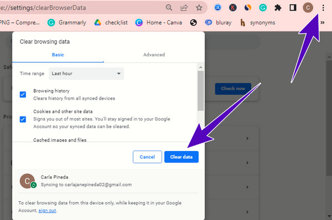Open the blue 'a' extension icon
This screenshot has height=220, width=332.
217,8
